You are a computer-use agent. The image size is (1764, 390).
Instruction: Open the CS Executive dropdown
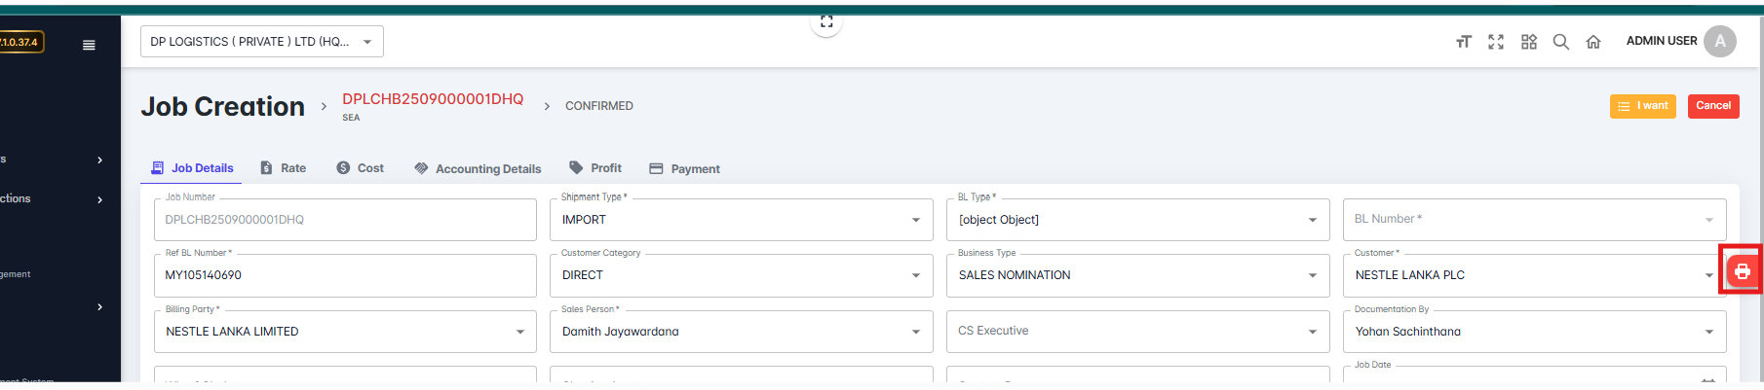[x=1136, y=332]
